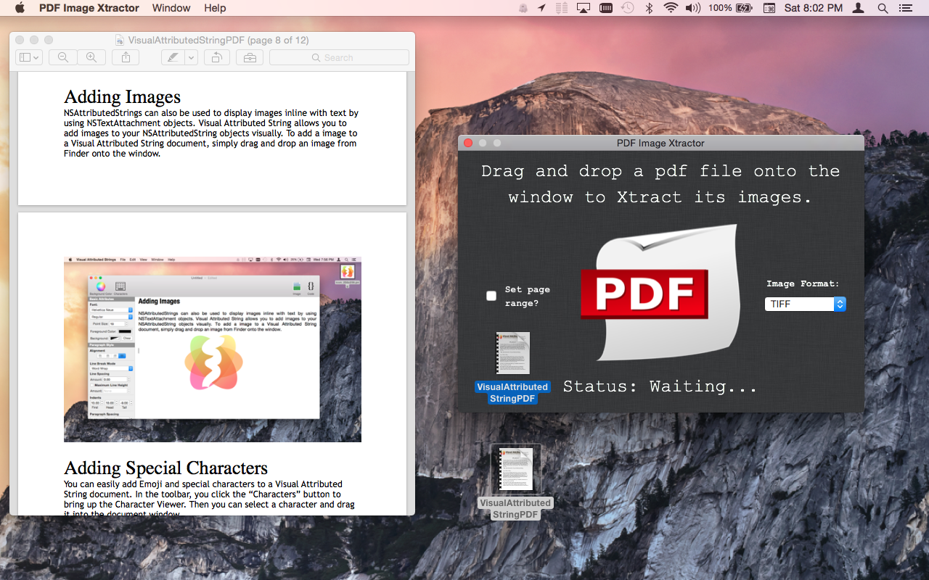
Task: Click the large PDF logo drop zone
Action: 659,292
